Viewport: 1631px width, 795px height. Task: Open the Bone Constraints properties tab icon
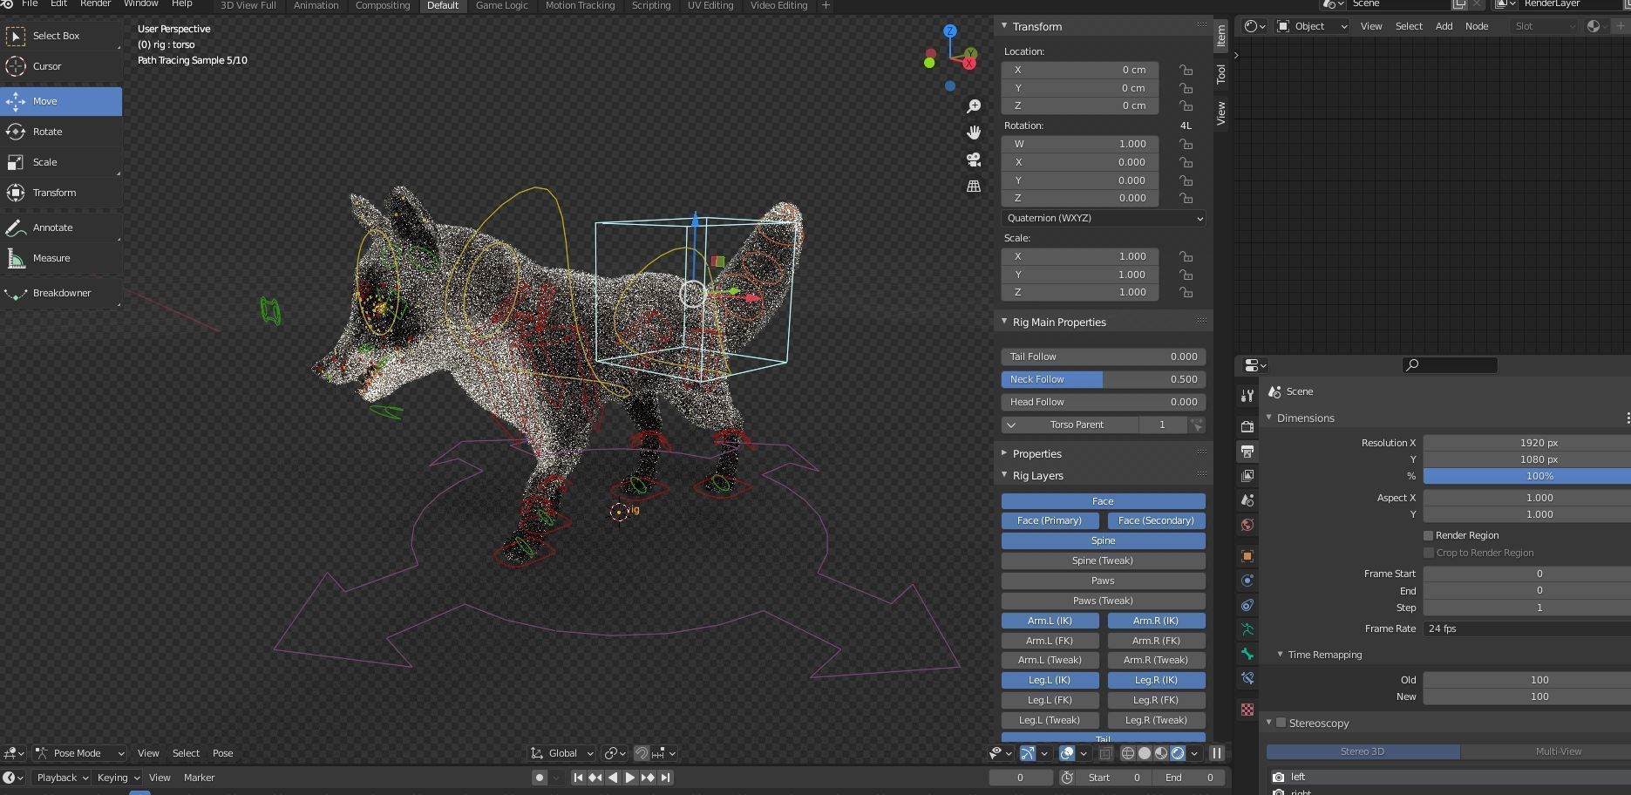1247,678
